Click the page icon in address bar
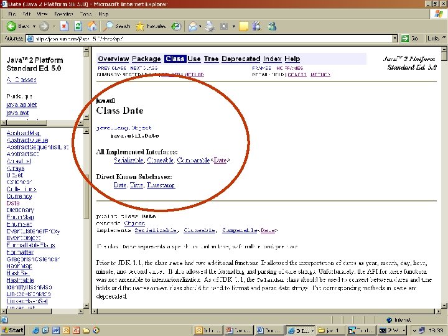Image resolution: width=448 pixels, height=336 pixels. pos(30,39)
